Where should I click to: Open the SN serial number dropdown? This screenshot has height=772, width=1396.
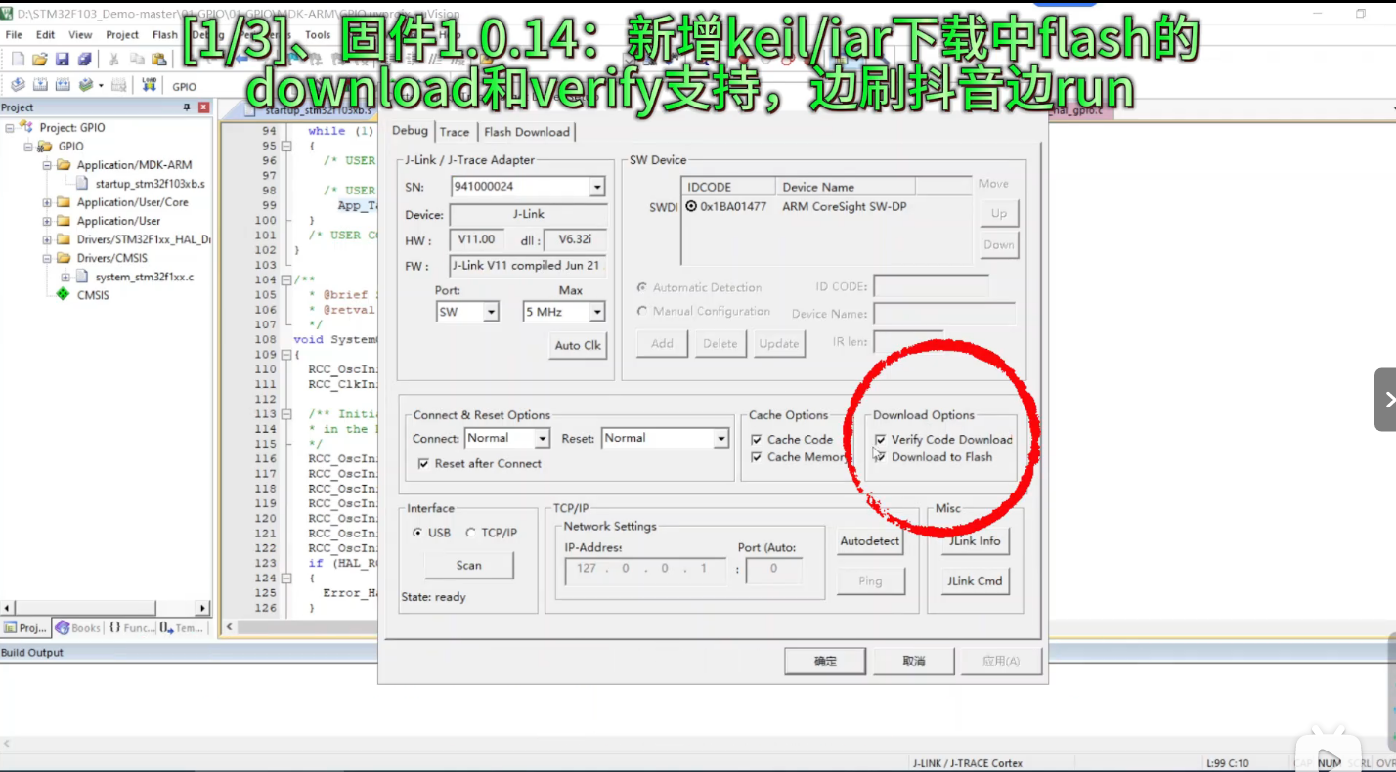click(x=597, y=187)
